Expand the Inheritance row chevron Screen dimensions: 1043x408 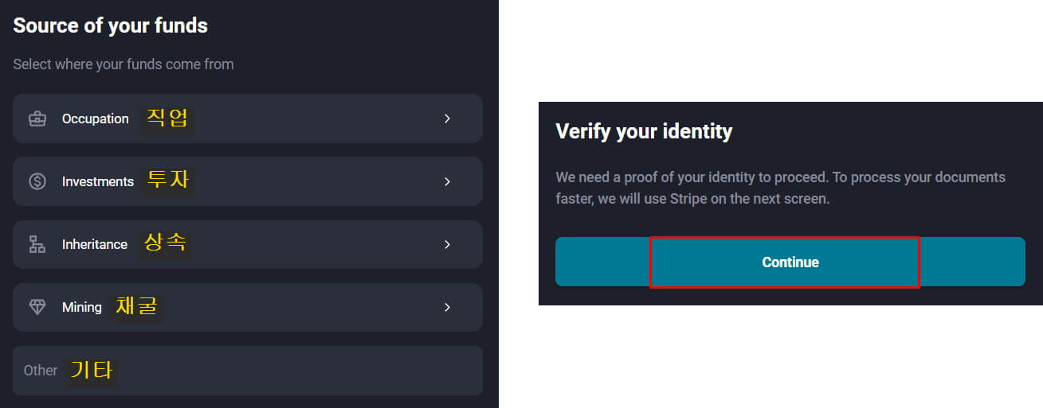pyautogui.click(x=447, y=244)
